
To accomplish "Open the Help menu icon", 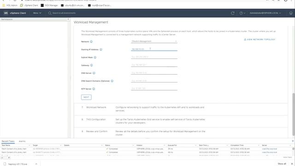I will [x=242, y=13].
